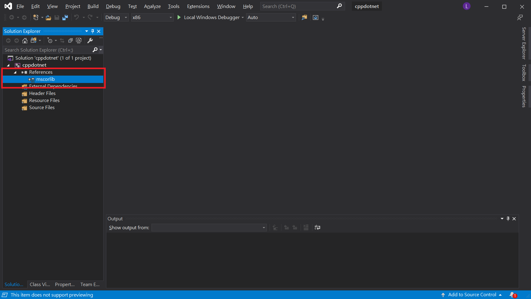
Task: Click Clear All icon in Output panel
Action: 306,227
